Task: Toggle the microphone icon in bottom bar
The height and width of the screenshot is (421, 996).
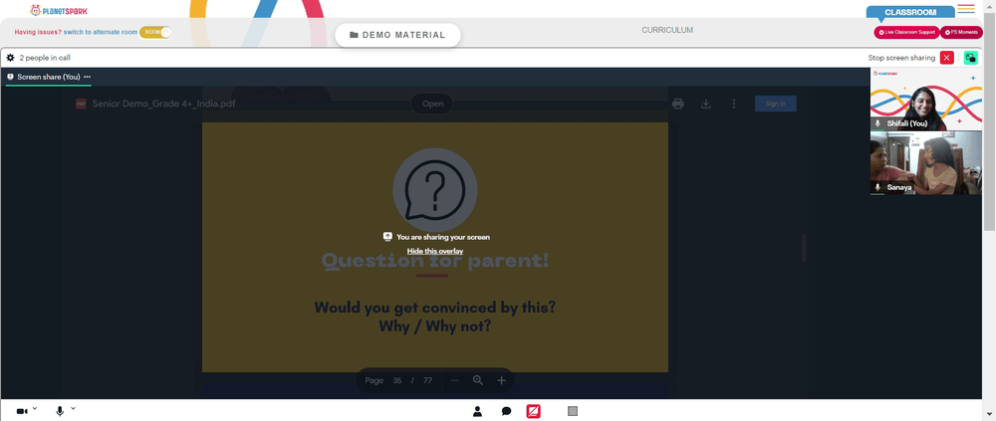Action: 60,411
